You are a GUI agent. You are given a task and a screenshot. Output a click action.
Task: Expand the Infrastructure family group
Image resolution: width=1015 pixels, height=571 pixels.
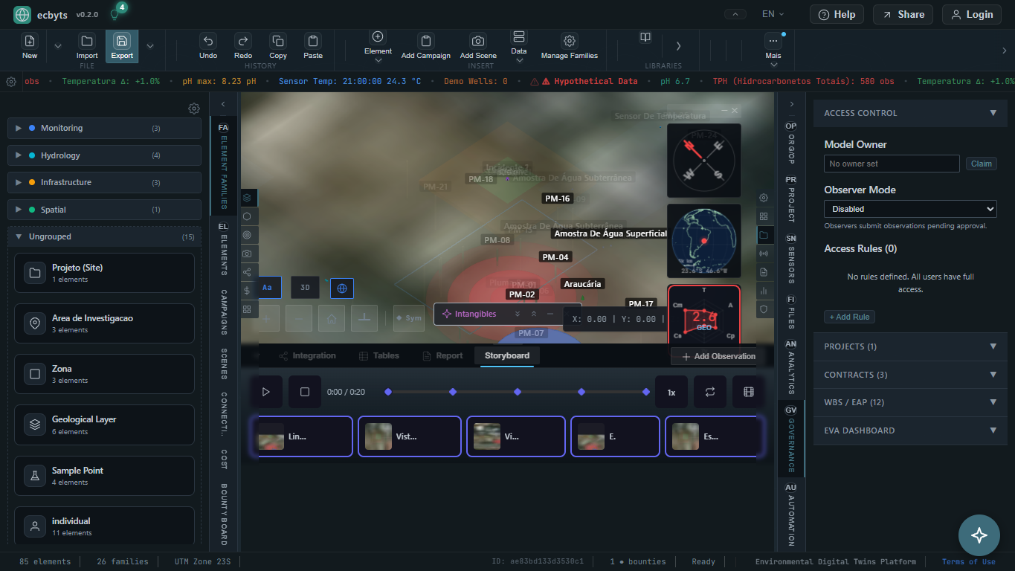point(104,183)
